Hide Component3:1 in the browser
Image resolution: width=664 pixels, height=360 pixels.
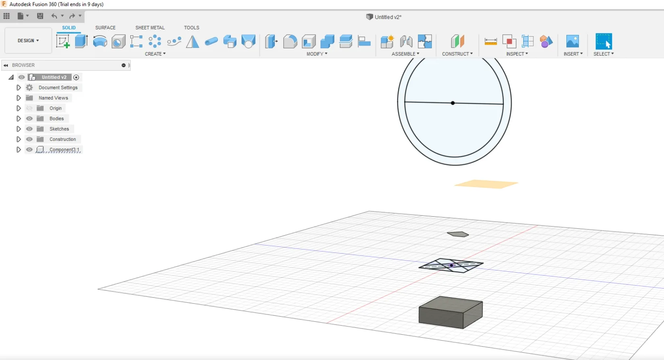pyautogui.click(x=29, y=150)
